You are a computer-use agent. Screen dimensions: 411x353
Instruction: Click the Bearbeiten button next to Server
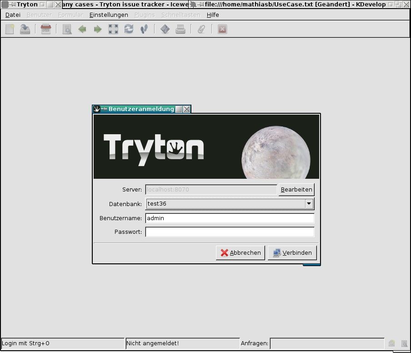click(296, 190)
